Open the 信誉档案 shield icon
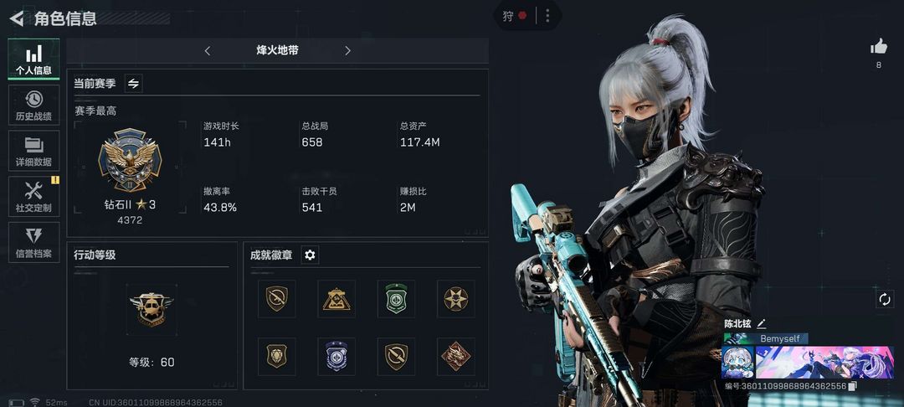This screenshot has height=407, width=904. point(34,236)
